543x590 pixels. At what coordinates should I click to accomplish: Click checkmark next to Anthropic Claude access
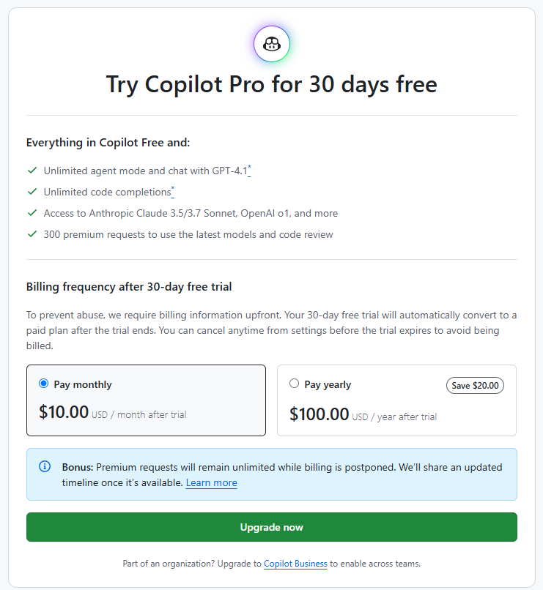(x=32, y=213)
